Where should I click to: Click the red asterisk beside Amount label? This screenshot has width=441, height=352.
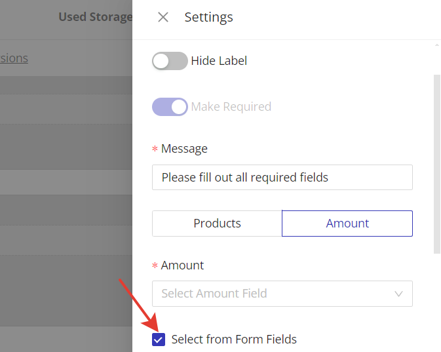[x=155, y=266]
